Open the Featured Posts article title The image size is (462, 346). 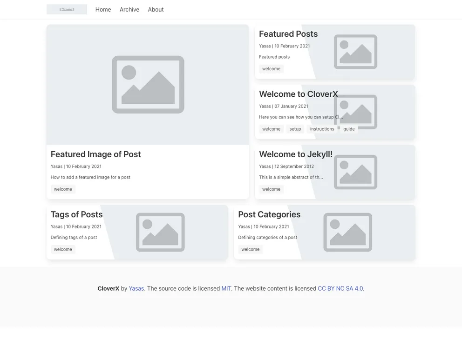coord(288,34)
